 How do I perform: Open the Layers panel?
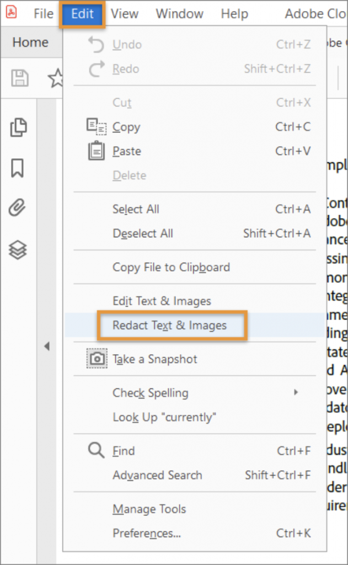pyautogui.click(x=19, y=249)
